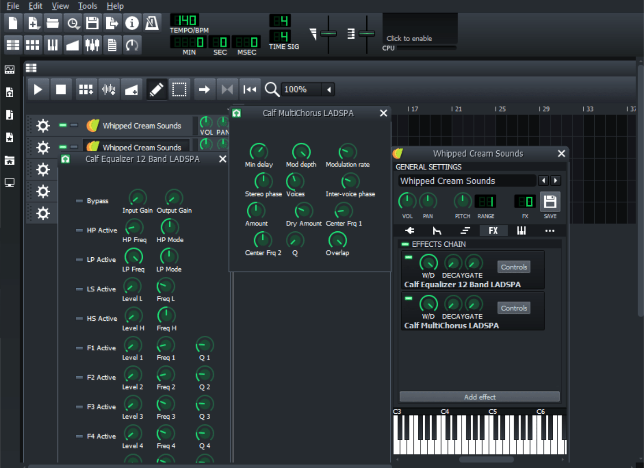Open the miscellaneous tab in instrument window

pyautogui.click(x=550, y=231)
